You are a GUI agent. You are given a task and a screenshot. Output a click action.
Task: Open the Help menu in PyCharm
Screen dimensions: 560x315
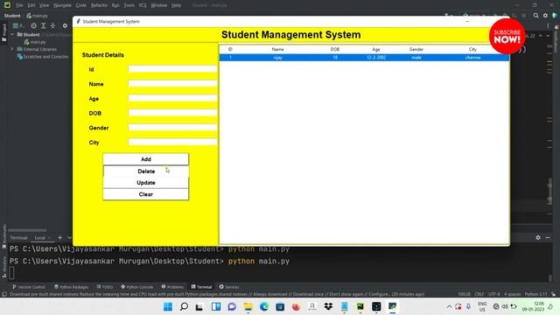click(177, 5)
